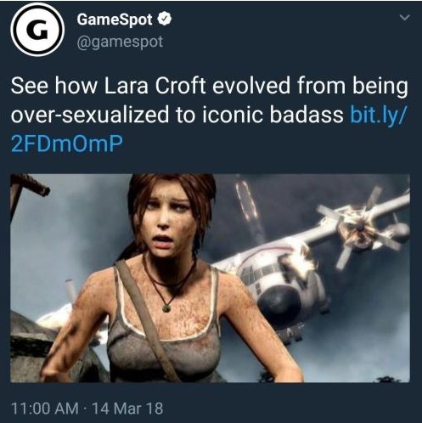Follow the bit.ly/ link text
The image size is (422, 423).
[x=379, y=115]
